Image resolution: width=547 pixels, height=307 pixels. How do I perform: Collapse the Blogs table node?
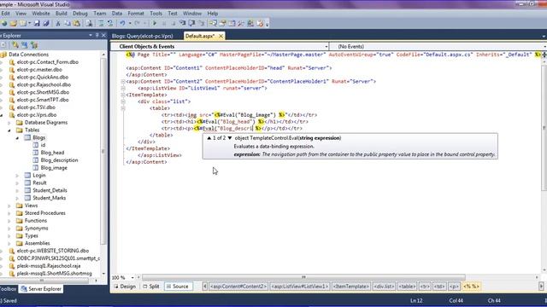click(x=17, y=138)
